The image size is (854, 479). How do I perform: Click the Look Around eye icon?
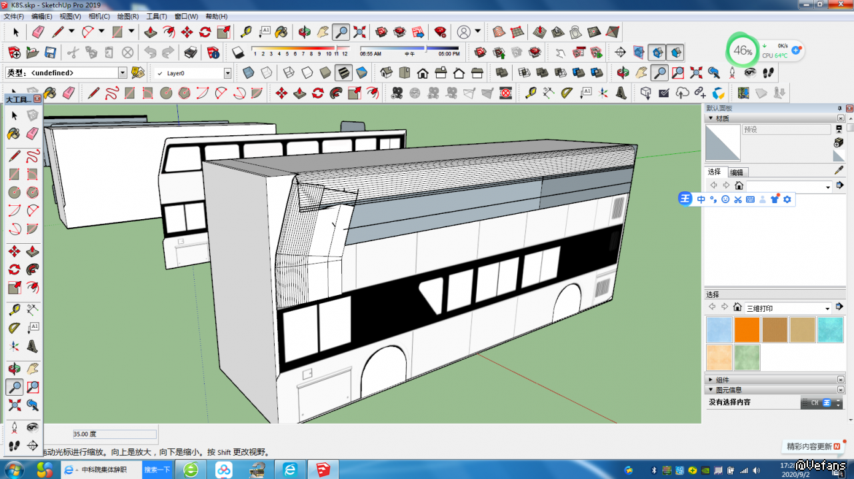coord(750,73)
